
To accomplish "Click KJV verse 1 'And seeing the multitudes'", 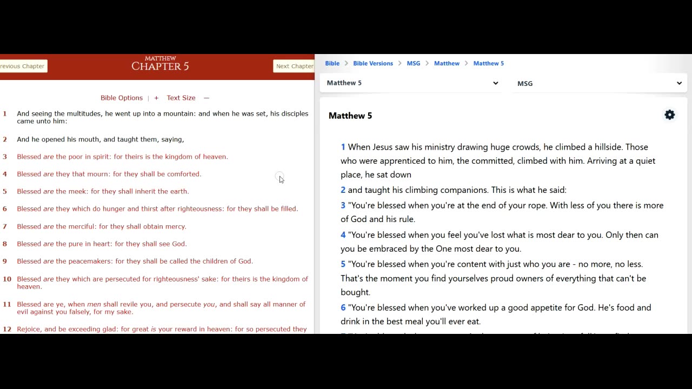I will point(162,117).
